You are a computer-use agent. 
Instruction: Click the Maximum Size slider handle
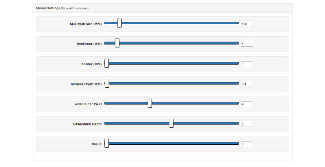coord(119,23)
